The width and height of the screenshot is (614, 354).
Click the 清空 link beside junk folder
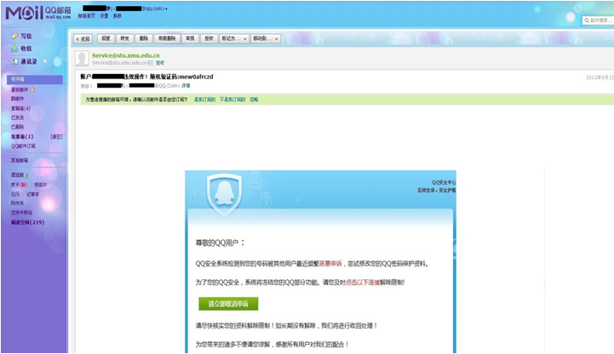point(56,136)
